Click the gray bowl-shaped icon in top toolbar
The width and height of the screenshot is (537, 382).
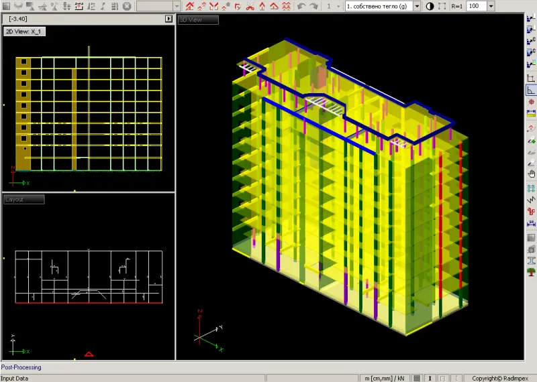click(19, 6)
